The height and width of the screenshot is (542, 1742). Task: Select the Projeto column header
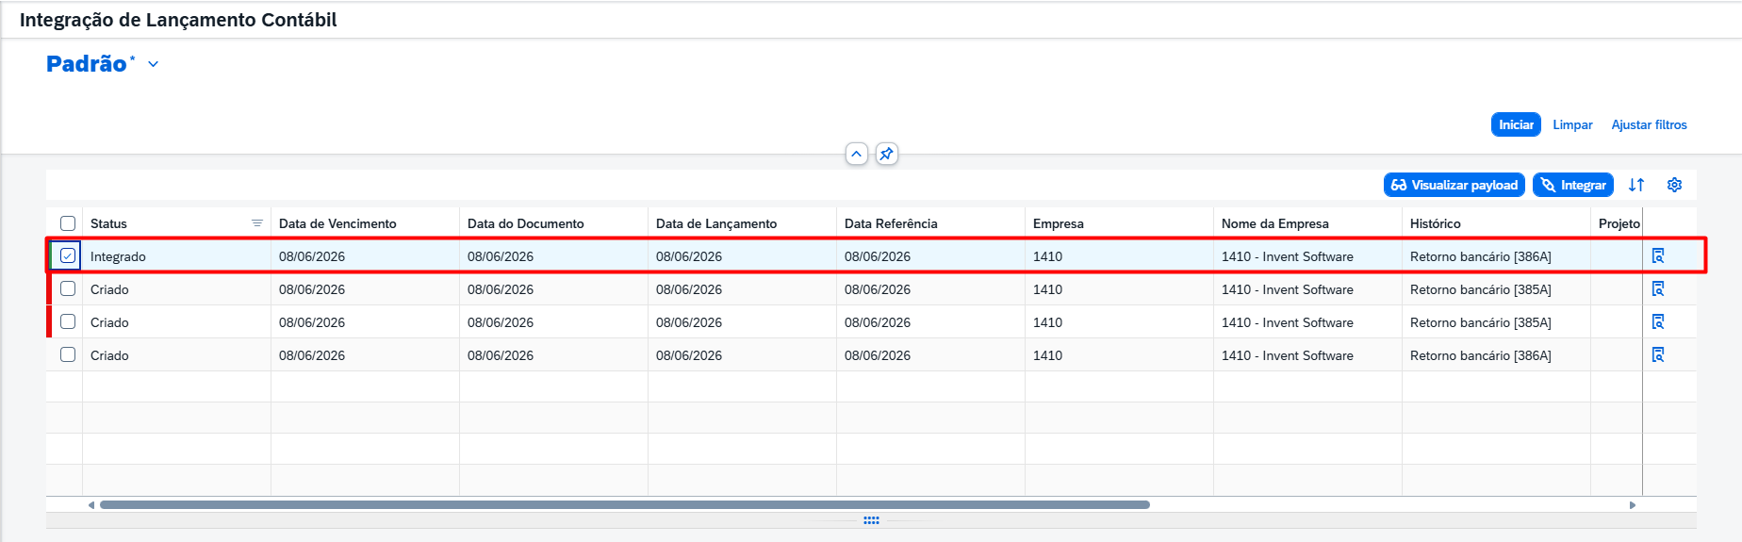pyautogui.click(x=1617, y=223)
